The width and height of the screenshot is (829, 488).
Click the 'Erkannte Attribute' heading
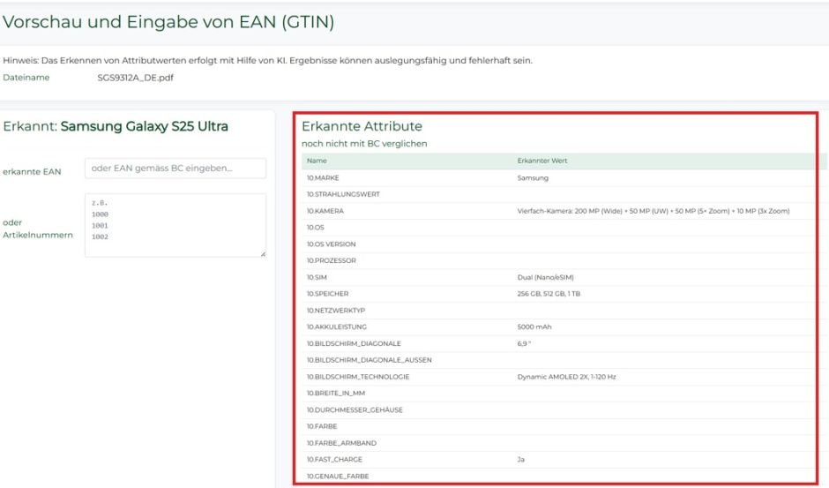pos(362,126)
